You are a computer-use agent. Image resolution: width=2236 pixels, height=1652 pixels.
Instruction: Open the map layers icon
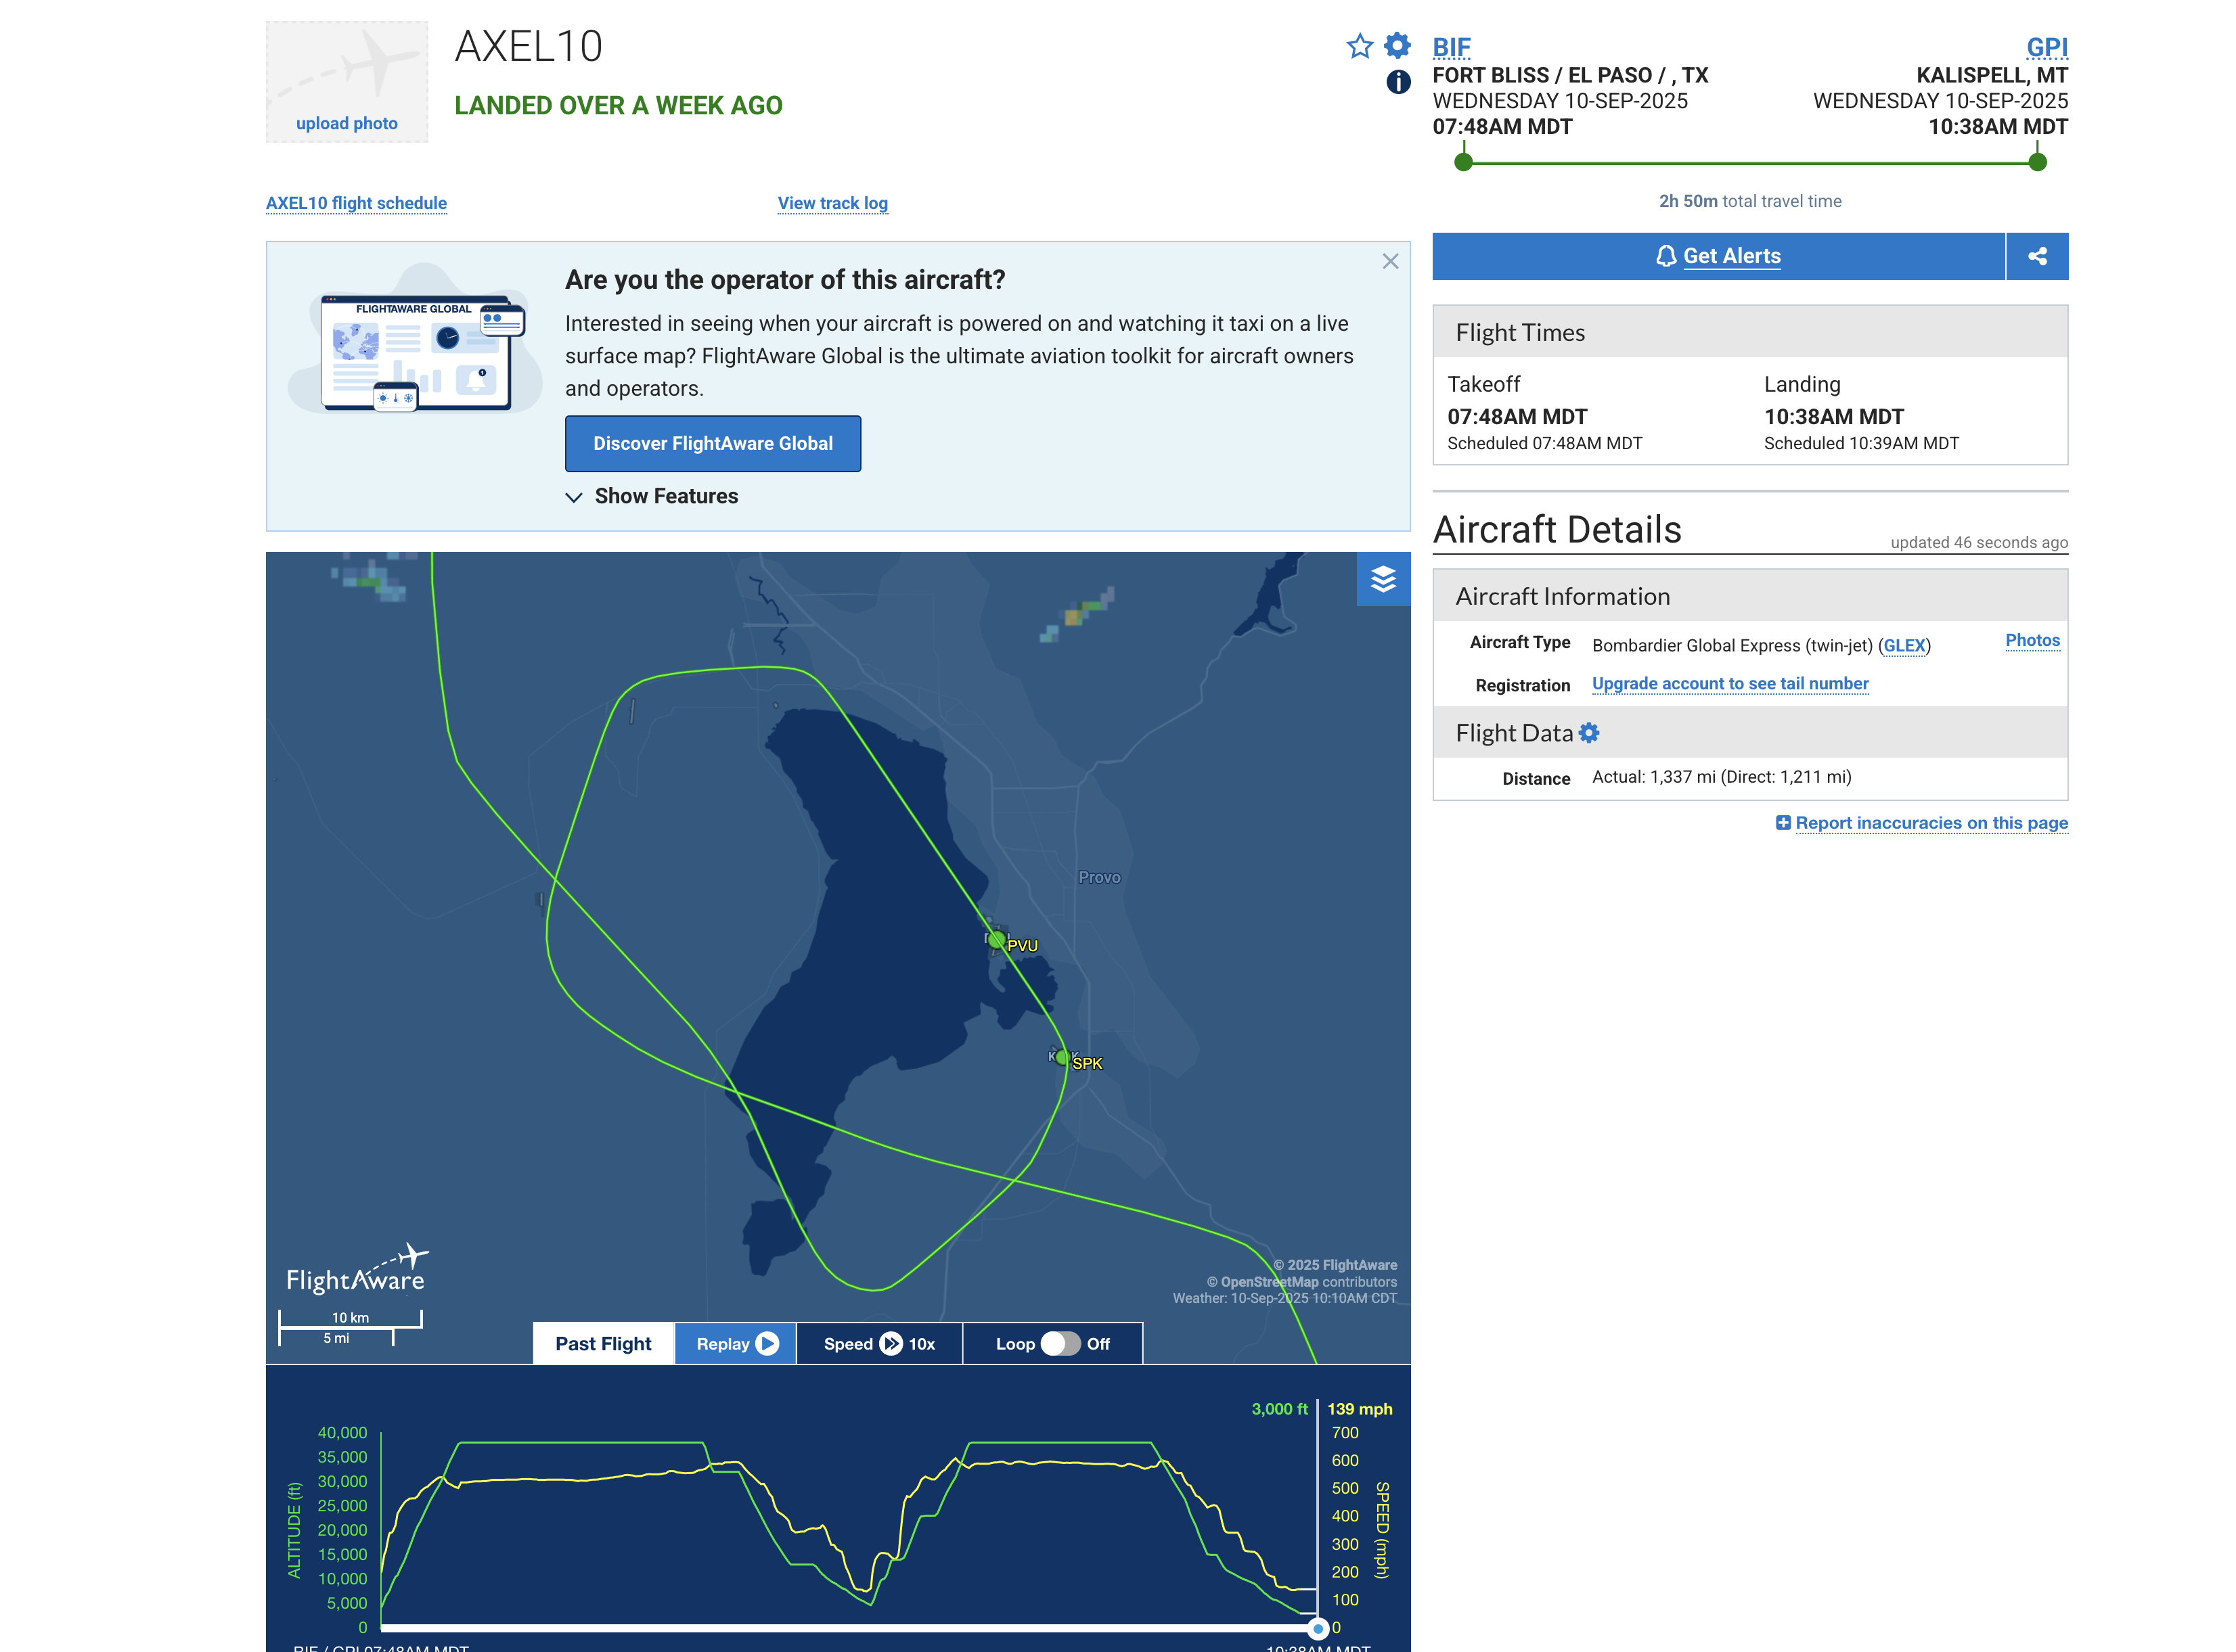pos(1383,579)
